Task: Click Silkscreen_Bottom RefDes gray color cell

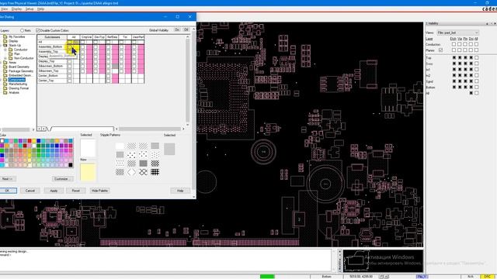Action: click(x=115, y=66)
